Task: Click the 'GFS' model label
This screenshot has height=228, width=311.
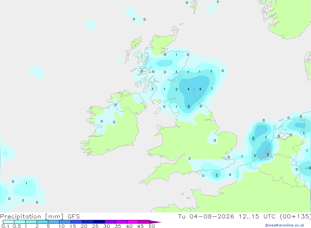Action: [74, 216]
